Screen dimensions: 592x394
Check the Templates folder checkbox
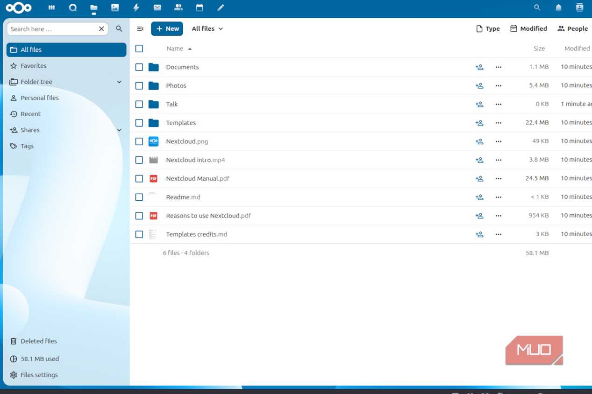pos(139,123)
